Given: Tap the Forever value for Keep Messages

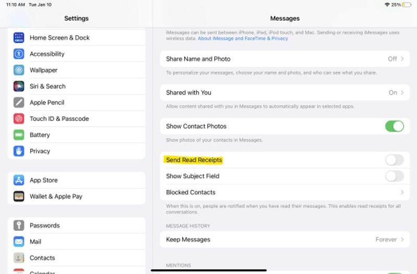Looking at the screenshot, I should pos(386,240).
